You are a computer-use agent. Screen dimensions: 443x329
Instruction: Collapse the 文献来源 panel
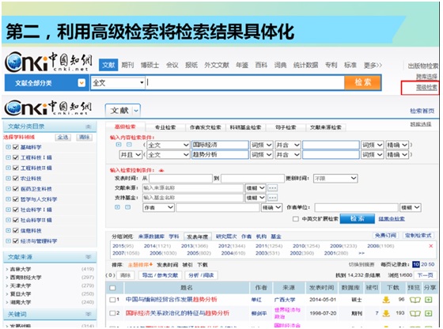[x=89, y=257]
